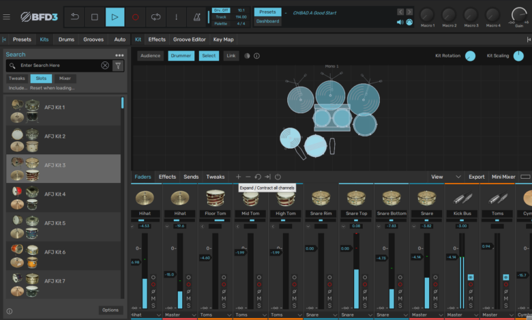Open the Key Map tab
532x320 pixels.
[223, 40]
